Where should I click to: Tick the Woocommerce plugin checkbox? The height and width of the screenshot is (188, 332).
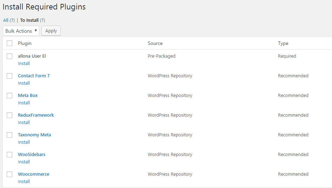9,174
